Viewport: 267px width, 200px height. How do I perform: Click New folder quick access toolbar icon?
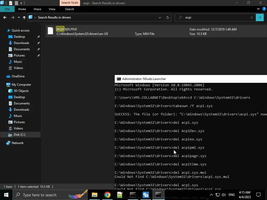[16, 3]
